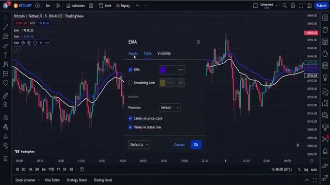Screen dimensions: 330x185
Task: Open the calendar panel
Action: click(325, 65)
